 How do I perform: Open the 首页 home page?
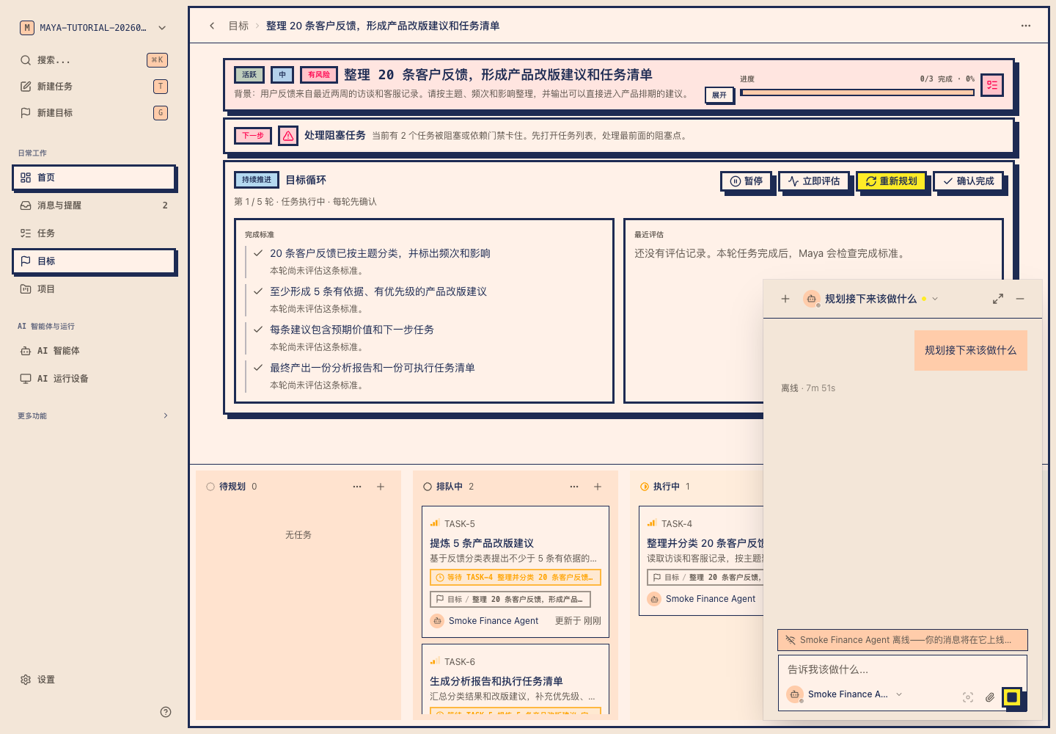[94, 178]
